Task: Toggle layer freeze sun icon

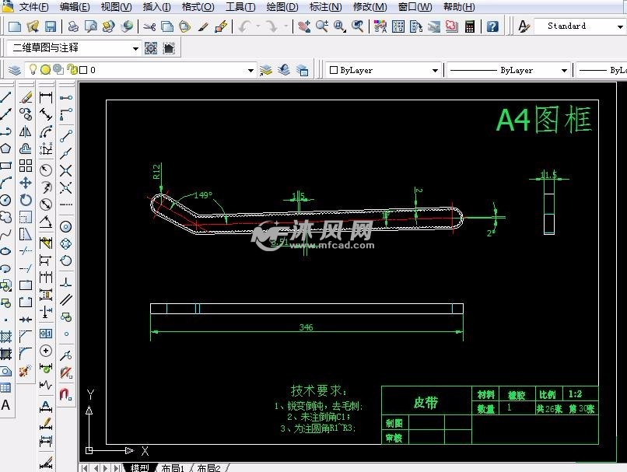Action: pos(45,70)
